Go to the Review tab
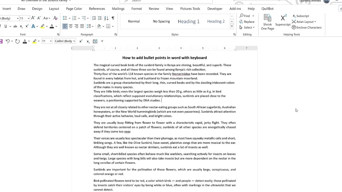Image resolution: width=342 pixels, height=192 pixels. click(x=154, y=9)
